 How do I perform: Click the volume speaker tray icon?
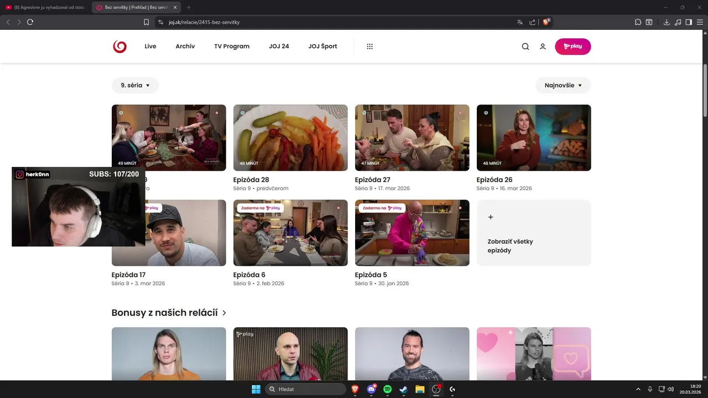pyautogui.click(x=671, y=389)
